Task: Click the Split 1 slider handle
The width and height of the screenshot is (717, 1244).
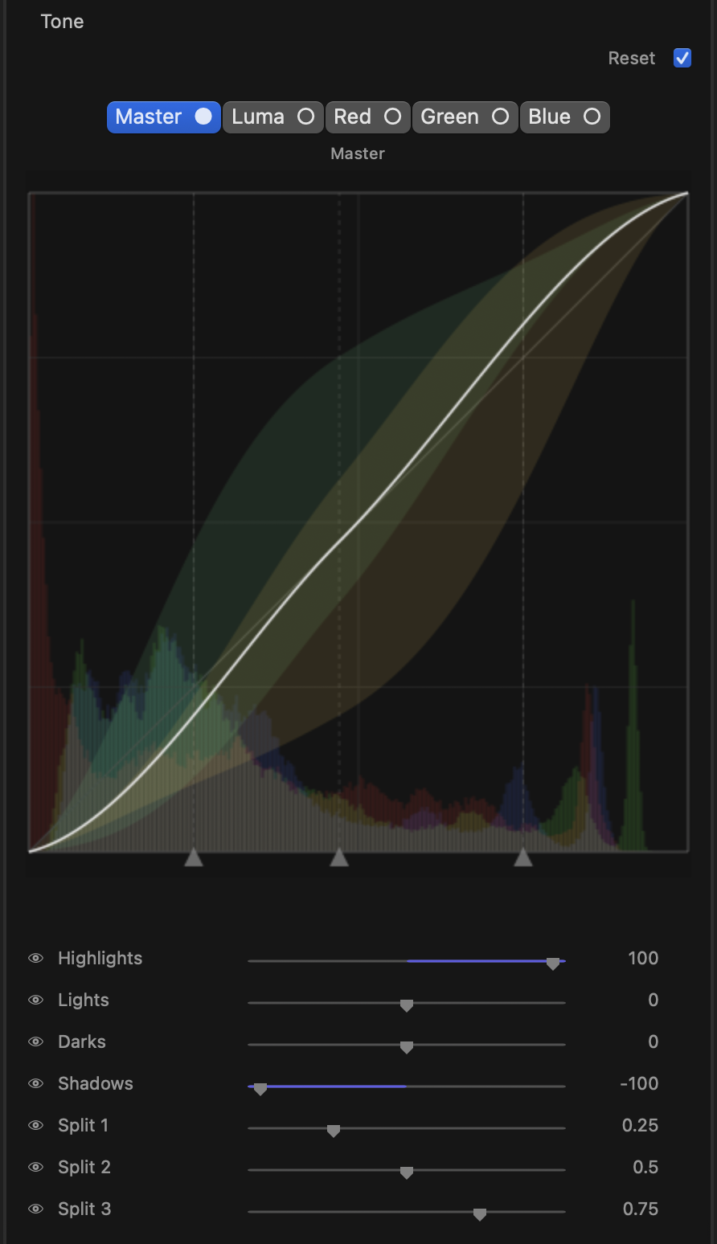Action: 334,1130
